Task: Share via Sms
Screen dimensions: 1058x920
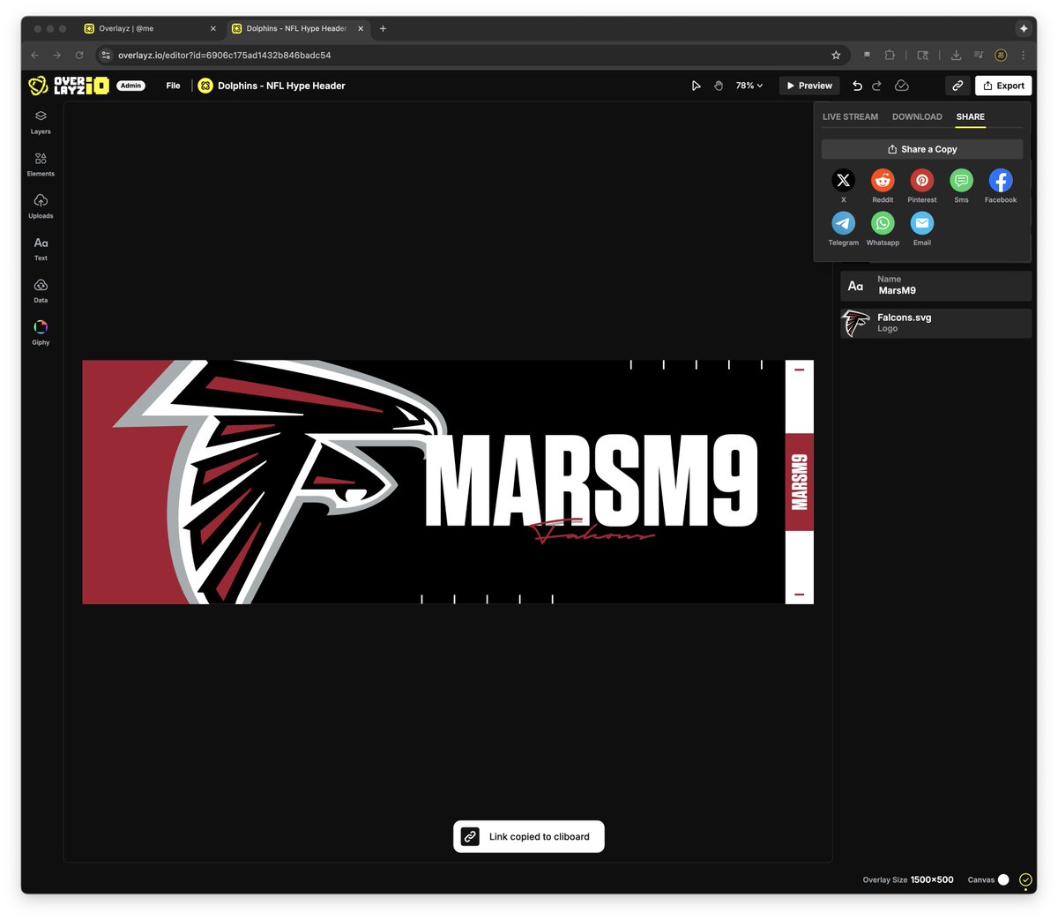Action: pyautogui.click(x=961, y=185)
